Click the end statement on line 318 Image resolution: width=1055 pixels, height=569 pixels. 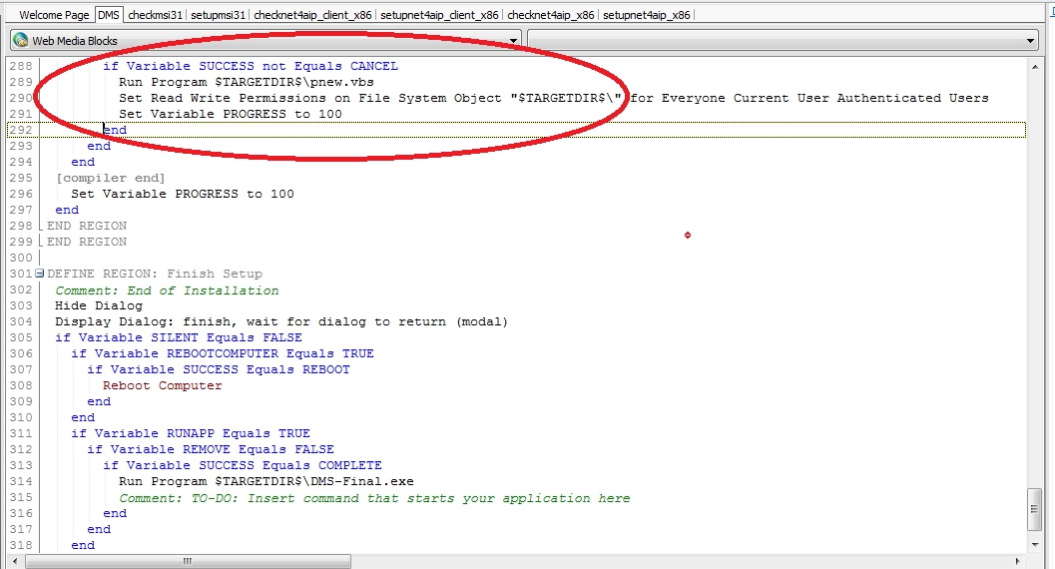[x=84, y=545]
